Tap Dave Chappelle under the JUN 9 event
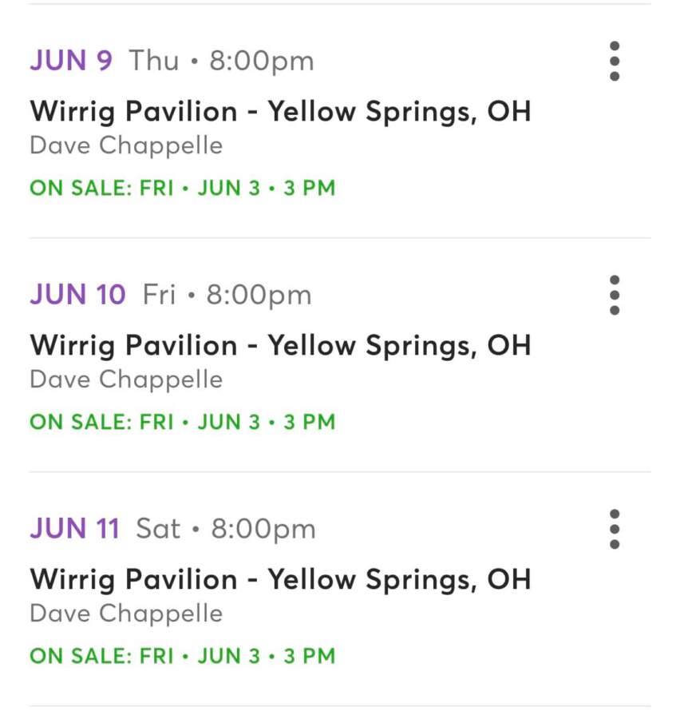 pyautogui.click(x=126, y=145)
